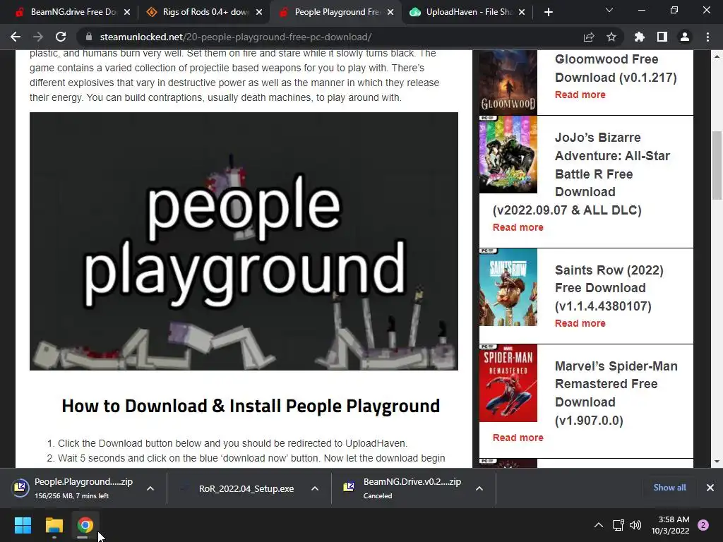Open File Explorer from the taskbar
This screenshot has height=542, width=723.
pyautogui.click(x=54, y=525)
